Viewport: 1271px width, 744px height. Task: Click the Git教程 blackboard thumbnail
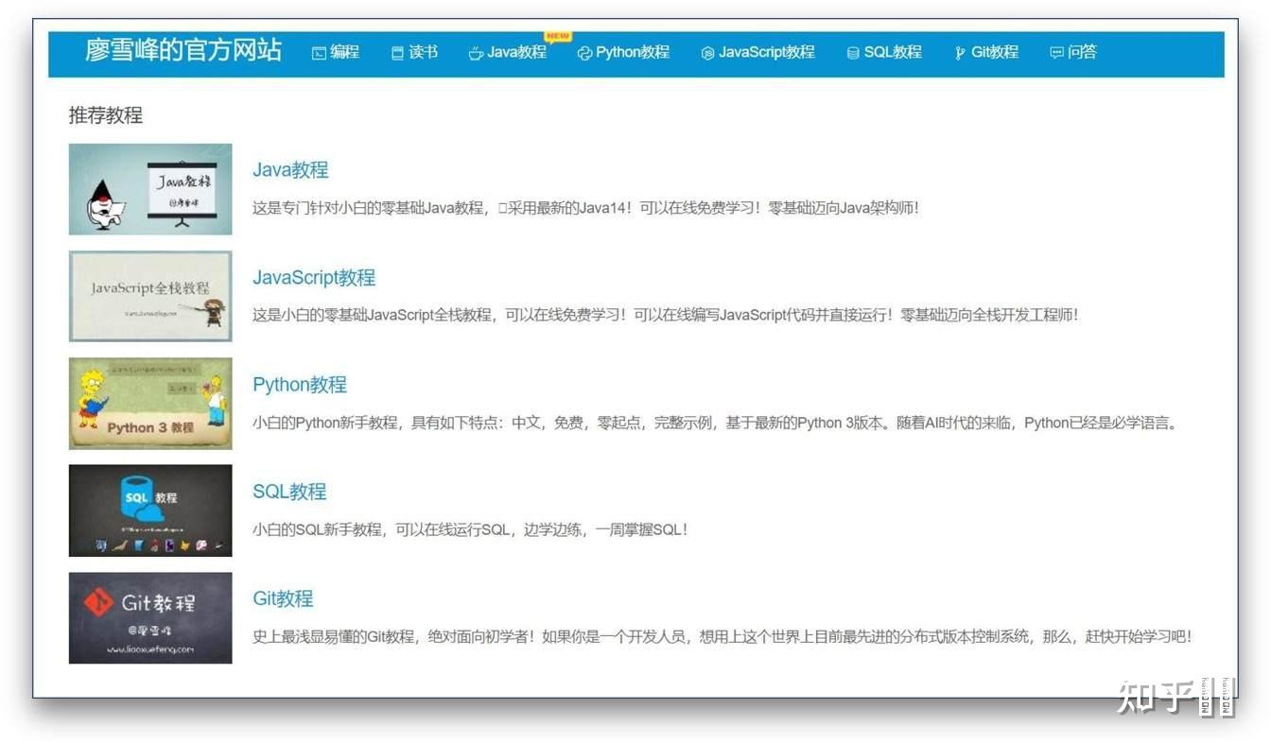coord(149,617)
